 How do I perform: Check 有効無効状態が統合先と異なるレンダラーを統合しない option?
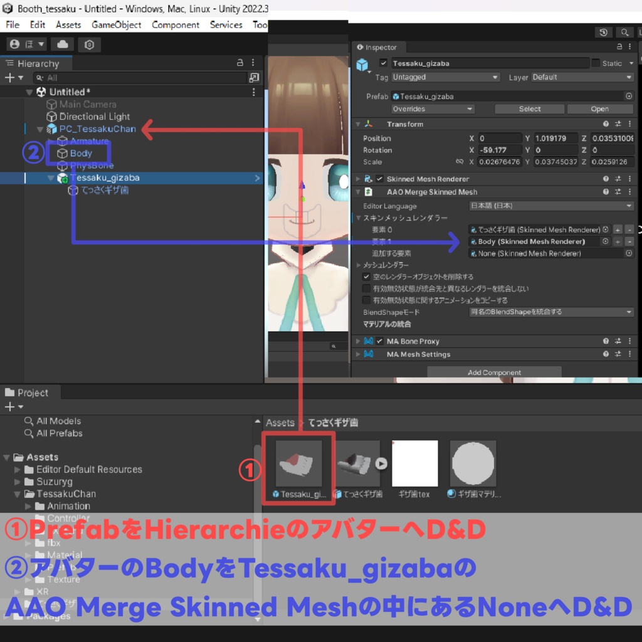click(366, 288)
